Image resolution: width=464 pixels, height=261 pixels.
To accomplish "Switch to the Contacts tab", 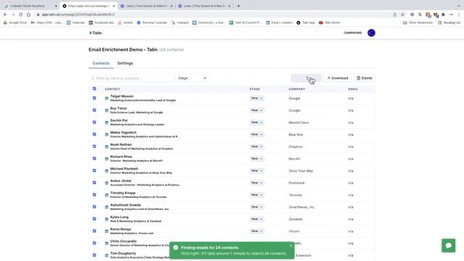I will pyautogui.click(x=101, y=63).
